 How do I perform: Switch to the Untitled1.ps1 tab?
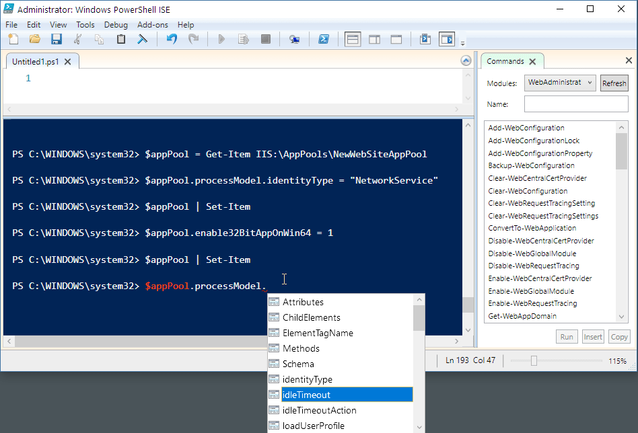point(37,61)
